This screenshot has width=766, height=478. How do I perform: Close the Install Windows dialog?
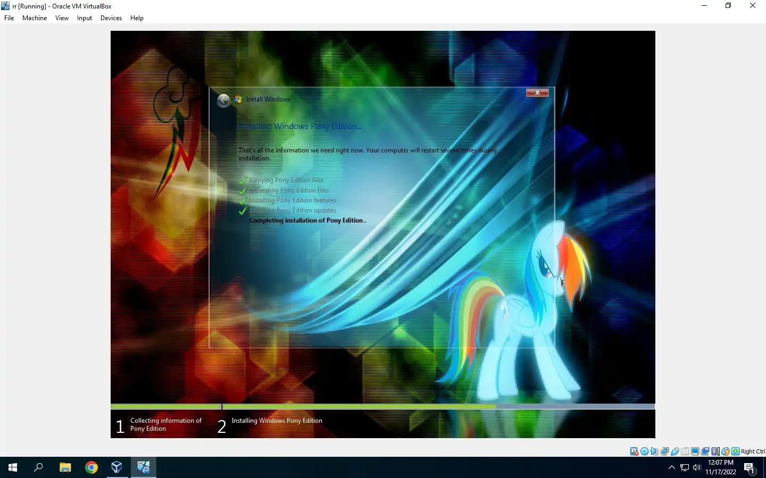coord(537,92)
